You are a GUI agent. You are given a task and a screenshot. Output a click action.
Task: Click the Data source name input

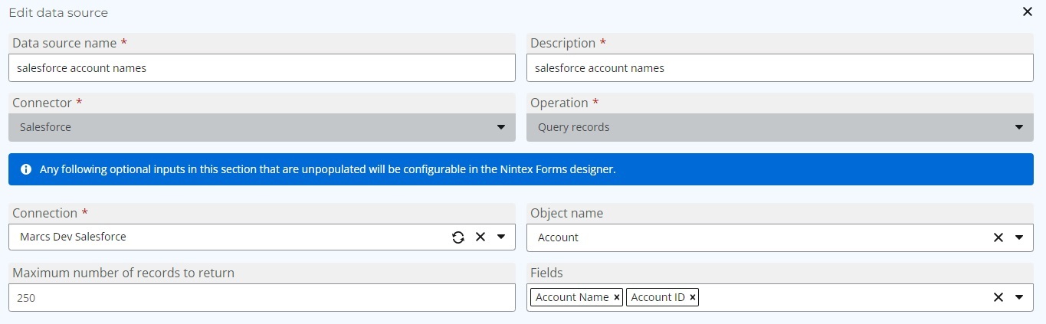262,67
